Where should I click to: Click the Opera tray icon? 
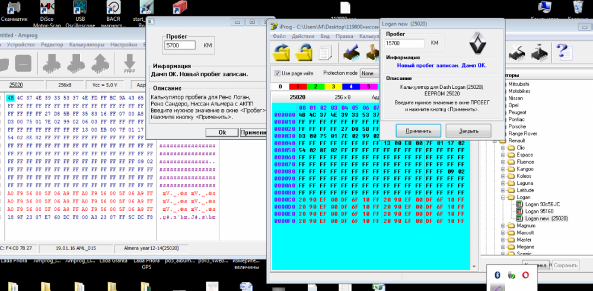tap(525, 275)
